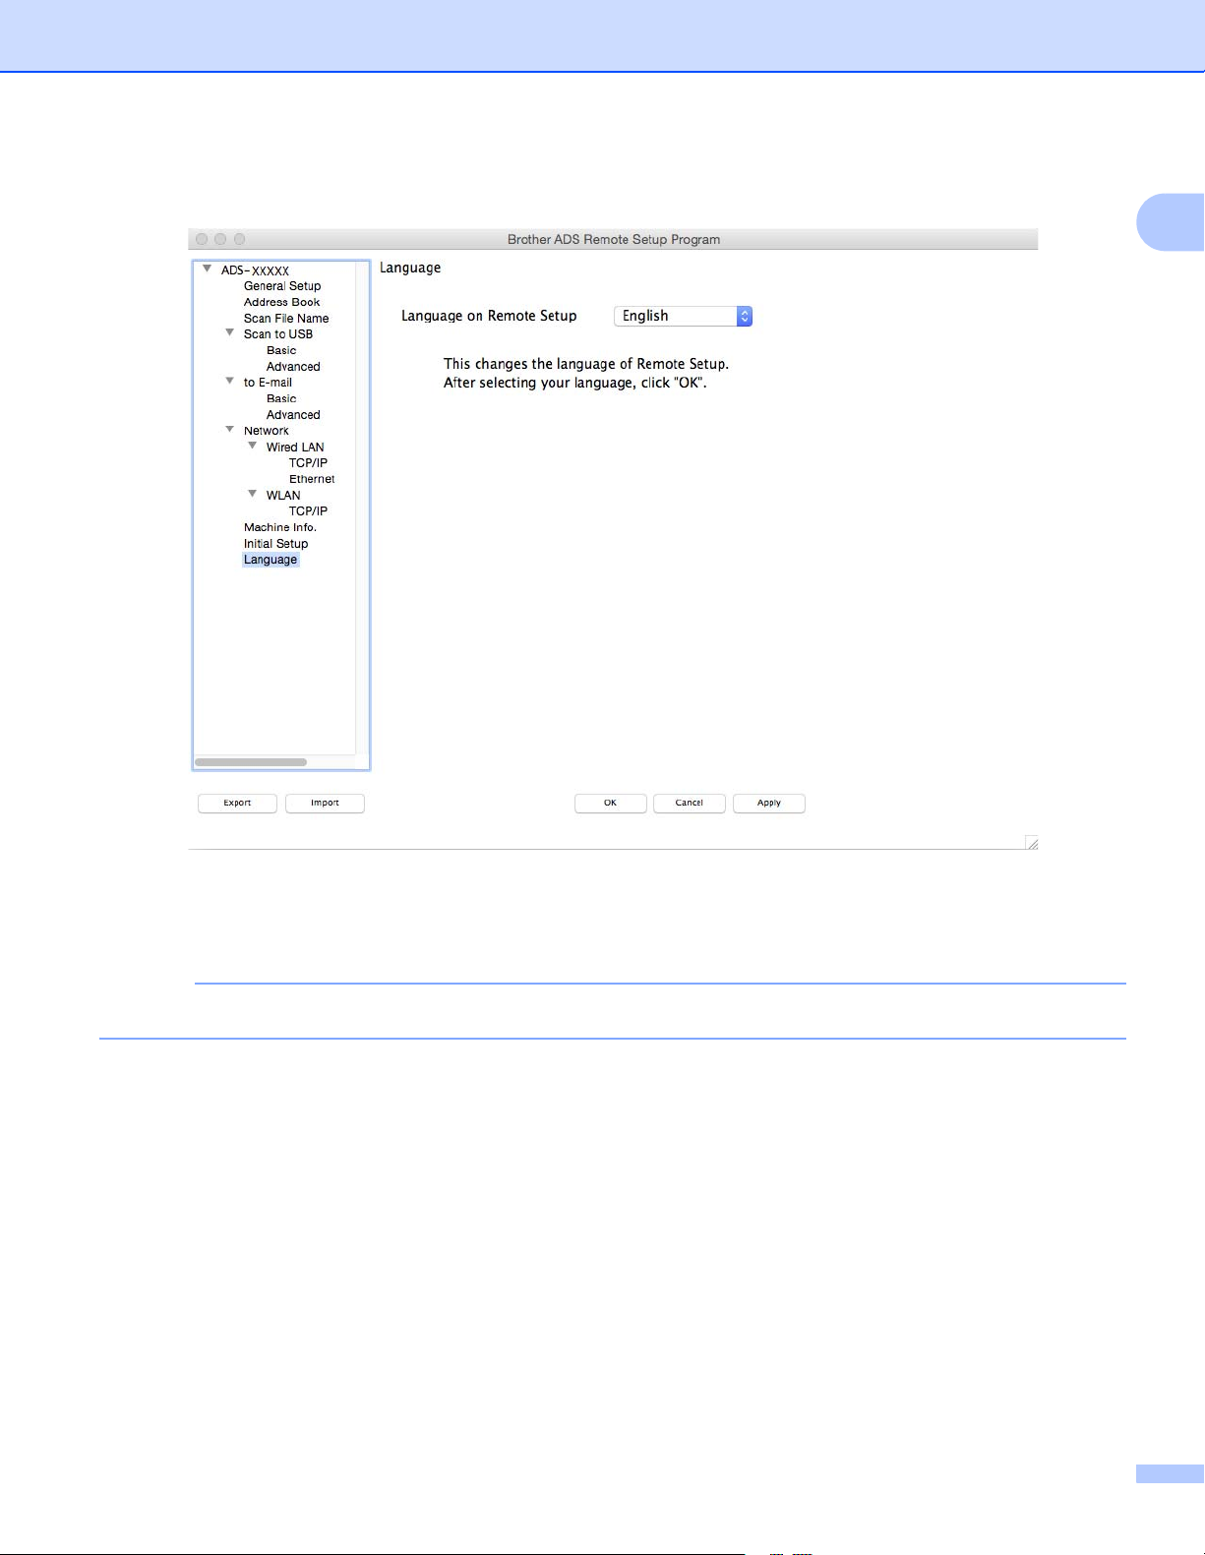The image size is (1205, 1555).
Task: Confirm with the OK button
Action: coord(610,804)
